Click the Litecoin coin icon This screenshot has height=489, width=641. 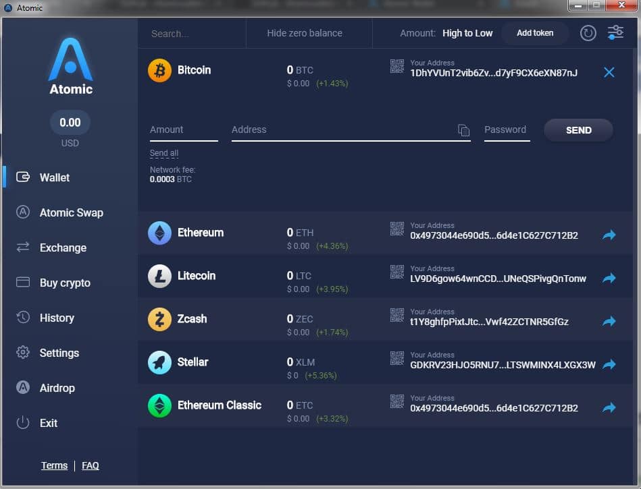tap(159, 277)
